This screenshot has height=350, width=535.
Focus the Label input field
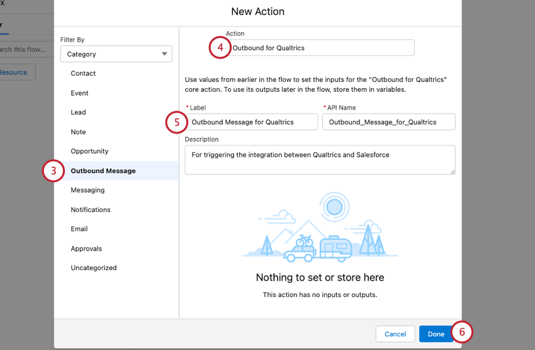[x=252, y=122]
